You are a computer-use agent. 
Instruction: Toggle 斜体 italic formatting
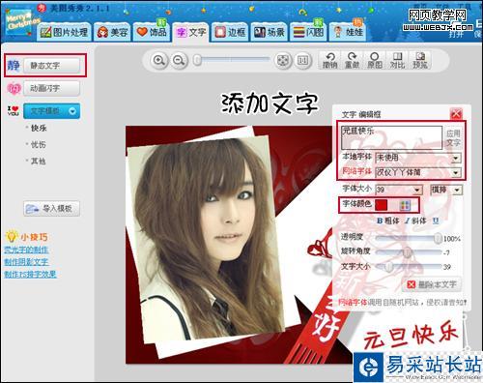tap(415, 221)
